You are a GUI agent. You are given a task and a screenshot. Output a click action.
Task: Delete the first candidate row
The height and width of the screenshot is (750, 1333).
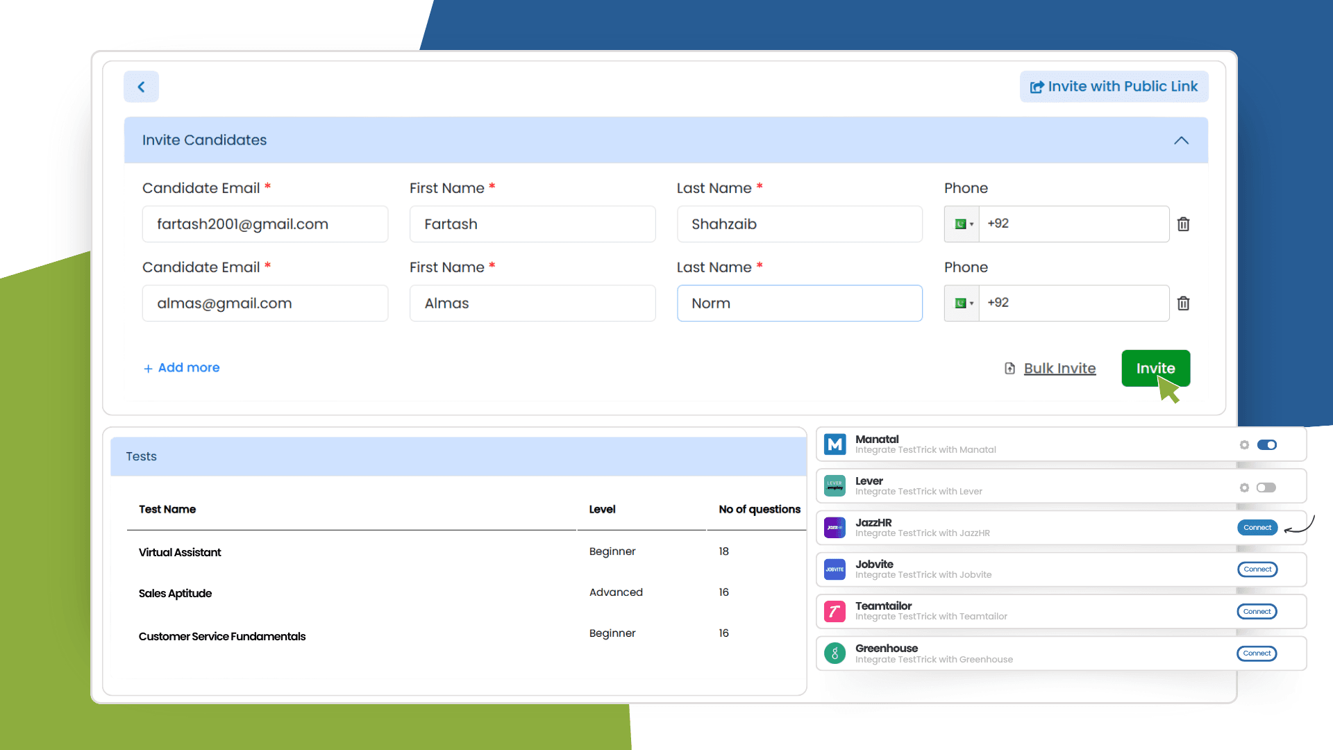tap(1184, 224)
